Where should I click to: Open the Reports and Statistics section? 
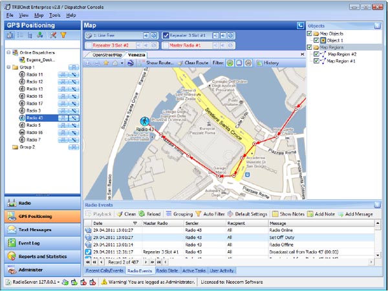tap(42, 257)
